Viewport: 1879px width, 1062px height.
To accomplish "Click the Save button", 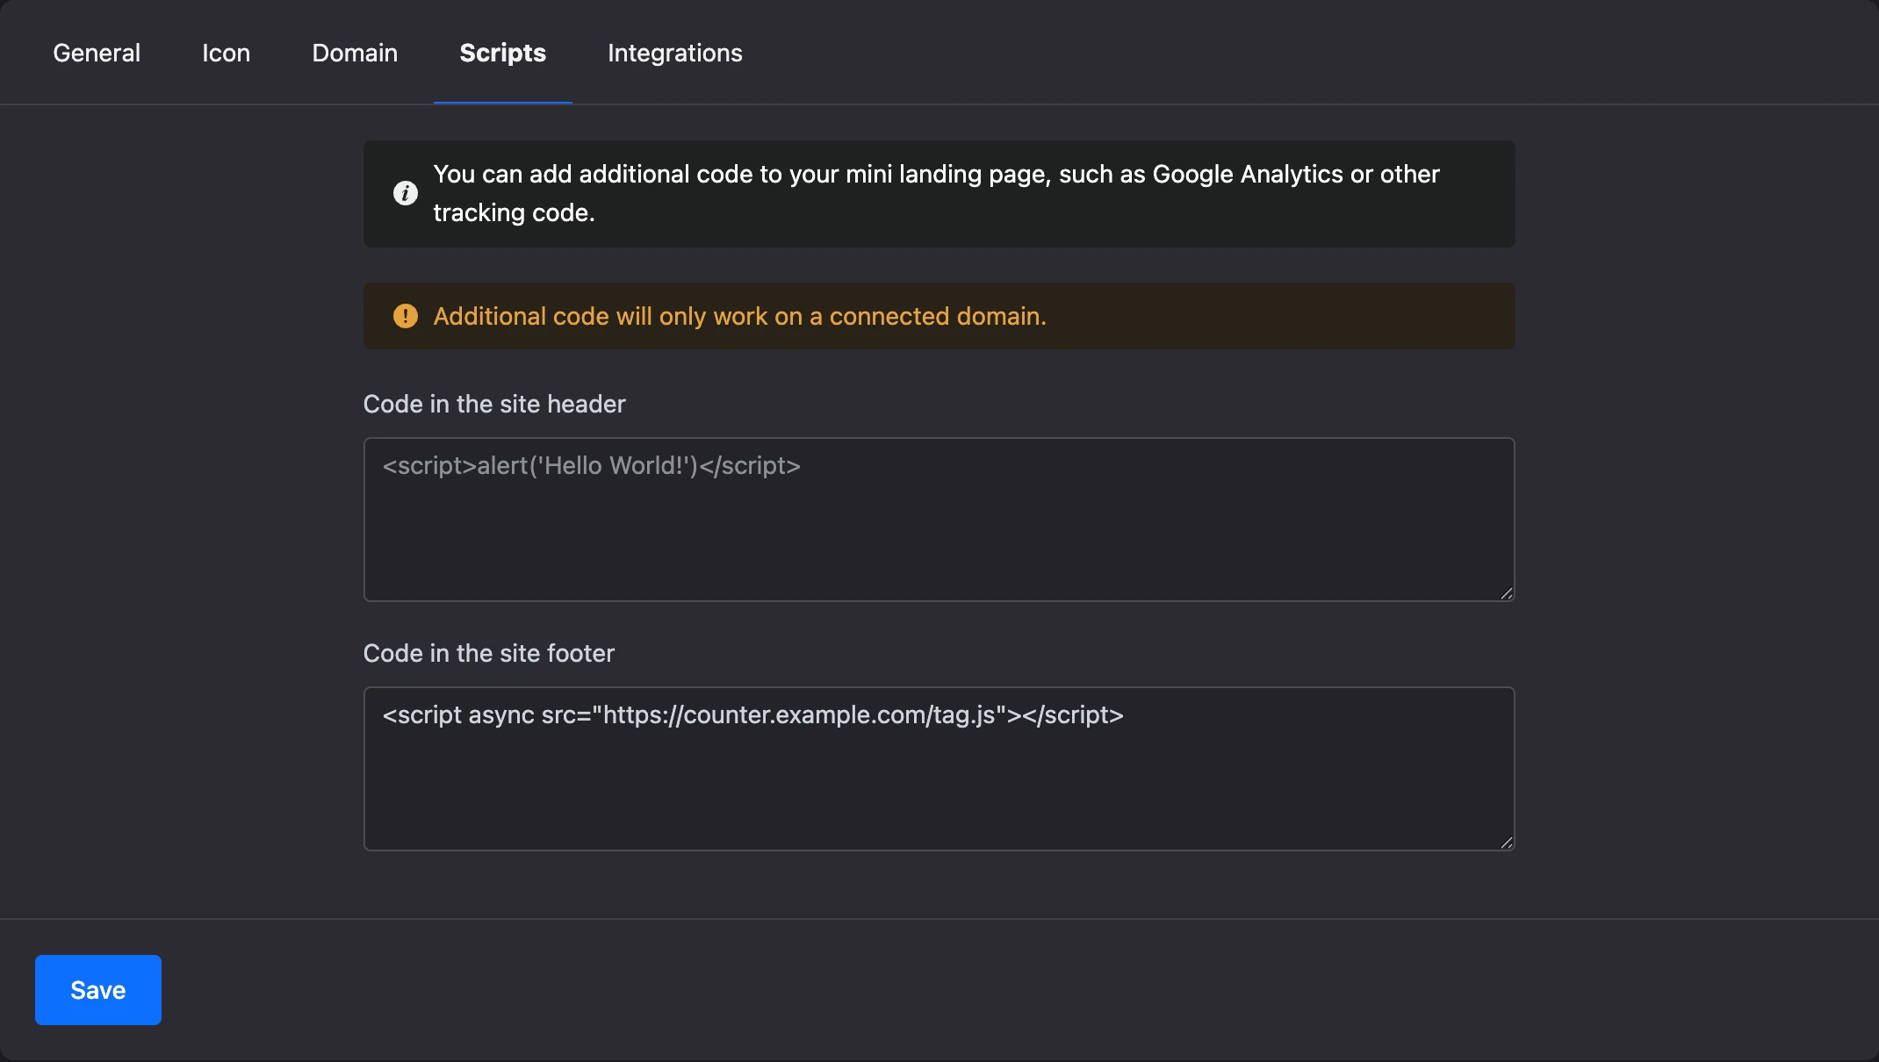I will (x=98, y=990).
